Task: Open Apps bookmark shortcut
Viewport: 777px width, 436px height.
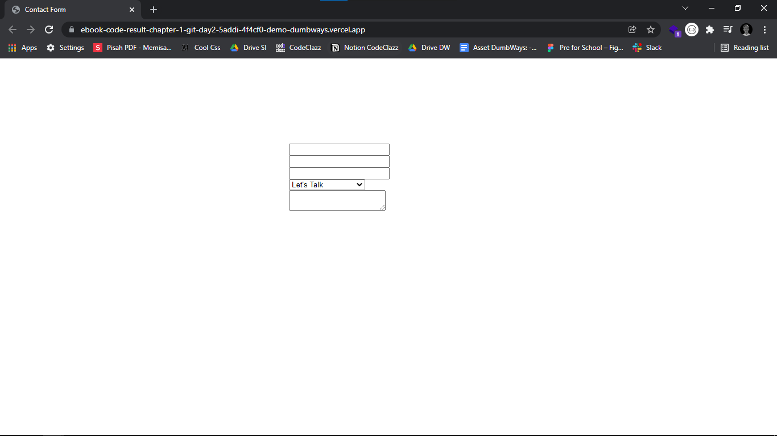Action: [x=23, y=48]
